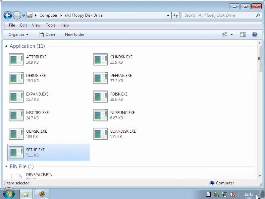Open the address bar history dropdown
This screenshot has width=265, height=199.
(168, 15)
